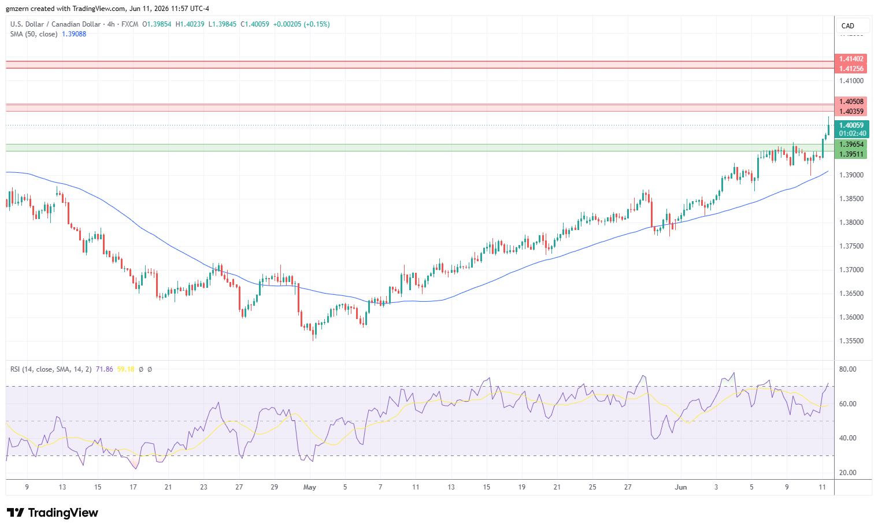878x530 pixels.
Task: Click the candle countdown timer 01:02:40
Action: click(851, 134)
